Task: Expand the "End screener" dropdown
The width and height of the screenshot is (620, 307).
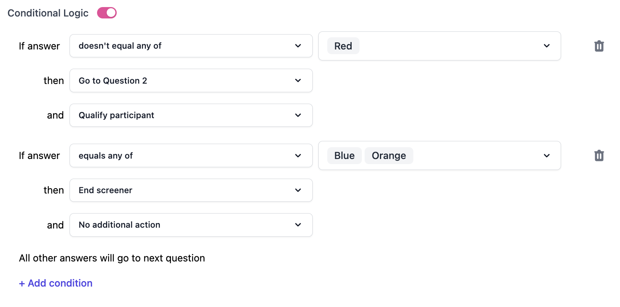Action: point(191,190)
